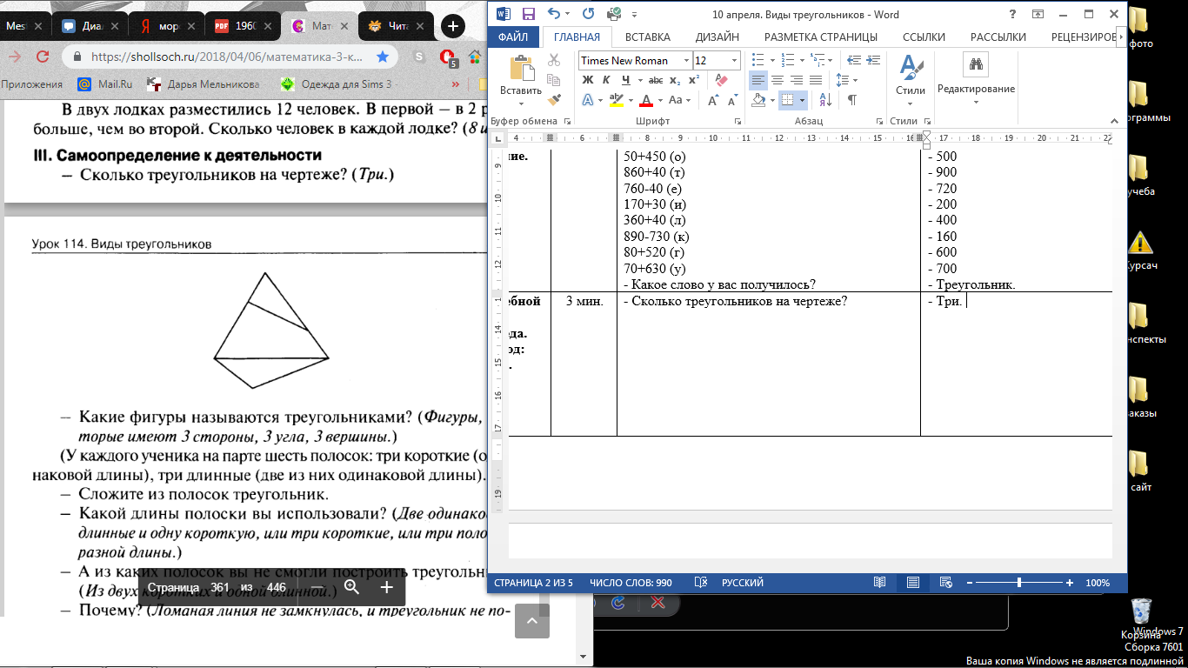Click the Format Painter brush icon

coord(554,99)
